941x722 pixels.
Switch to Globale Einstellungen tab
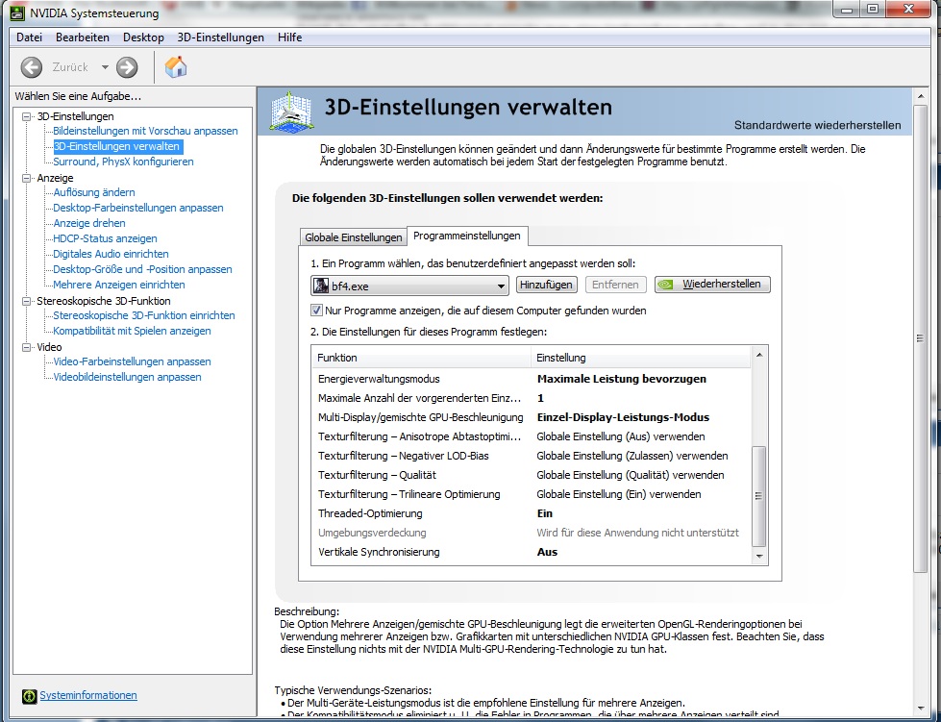tap(354, 237)
